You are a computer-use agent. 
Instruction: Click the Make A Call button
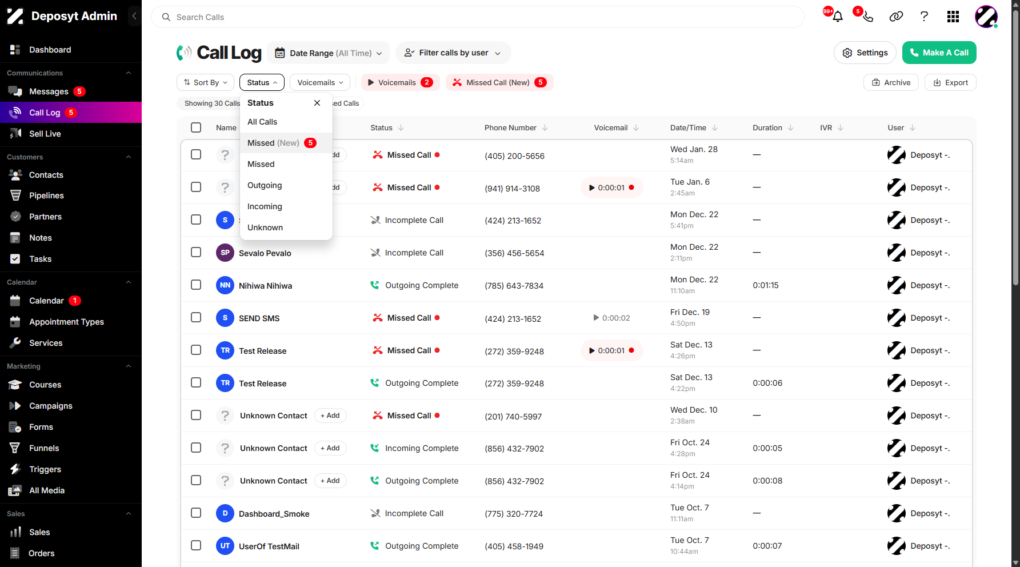tap(939, 53)
